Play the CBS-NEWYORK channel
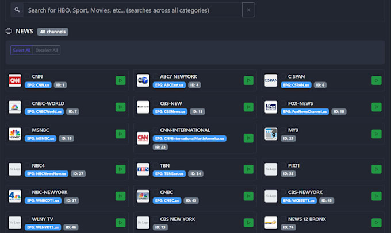Viewport: 391px width, 233px height. (376, 196)
